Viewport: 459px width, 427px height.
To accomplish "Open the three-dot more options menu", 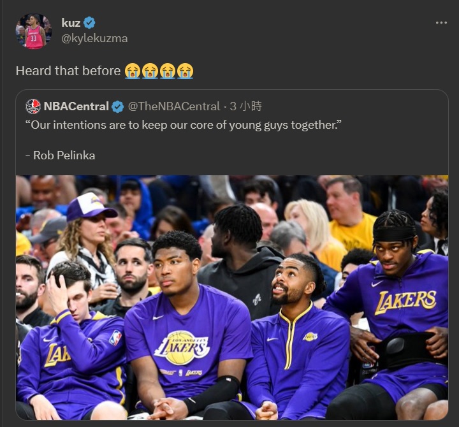I will click(x=441, y=23).
